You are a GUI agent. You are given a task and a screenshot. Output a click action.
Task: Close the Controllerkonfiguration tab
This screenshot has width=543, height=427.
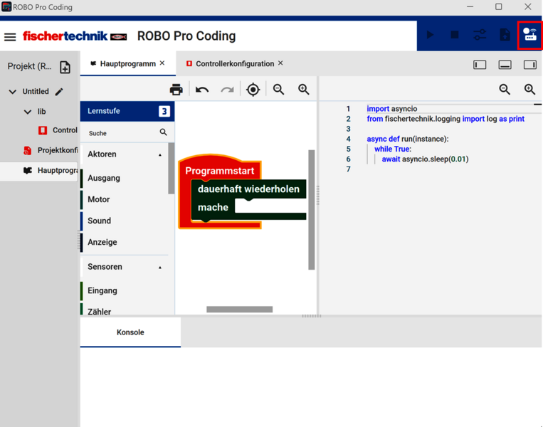(280, 63)
